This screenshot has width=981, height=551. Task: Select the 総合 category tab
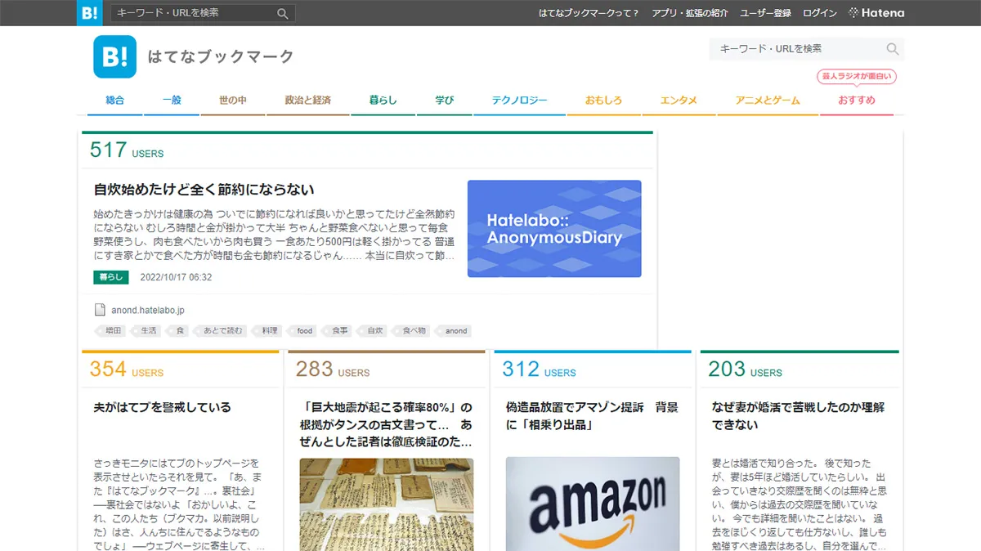(114, 99)
